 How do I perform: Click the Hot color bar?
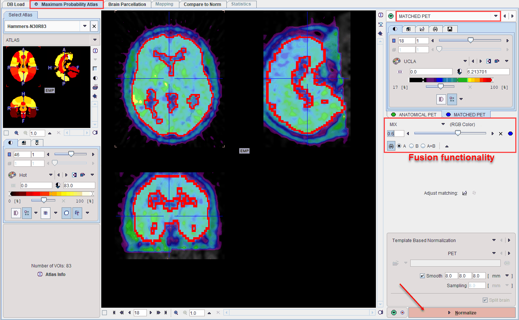pyautogui.click(x=52, y=194)
